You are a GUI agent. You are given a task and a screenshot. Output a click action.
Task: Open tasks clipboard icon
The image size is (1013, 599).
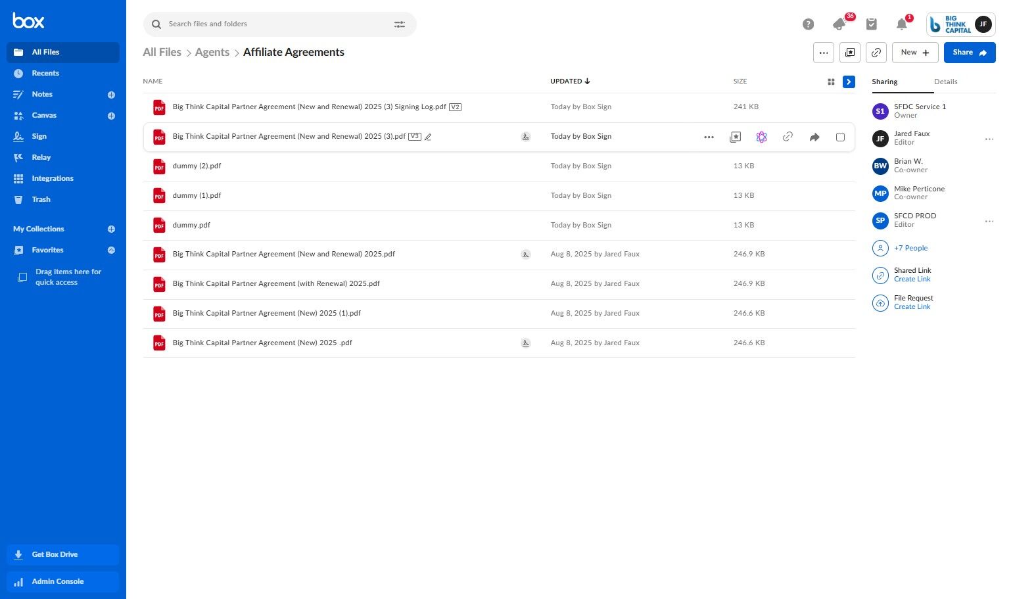[x=872, y=24]
